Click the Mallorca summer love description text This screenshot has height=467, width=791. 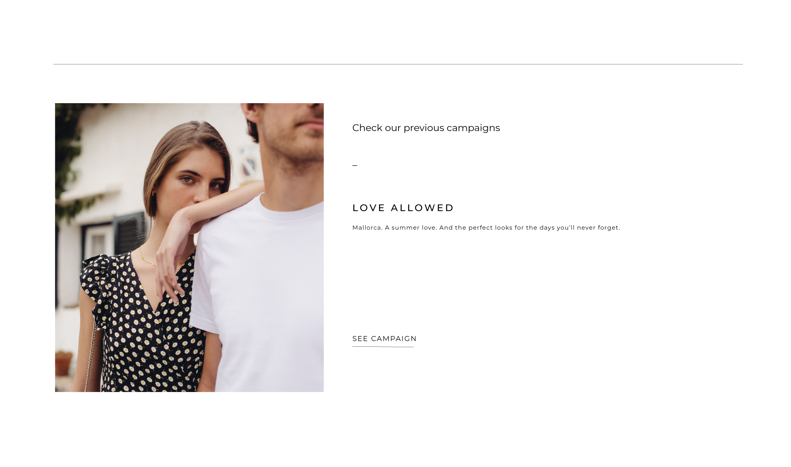click(486, 227)
